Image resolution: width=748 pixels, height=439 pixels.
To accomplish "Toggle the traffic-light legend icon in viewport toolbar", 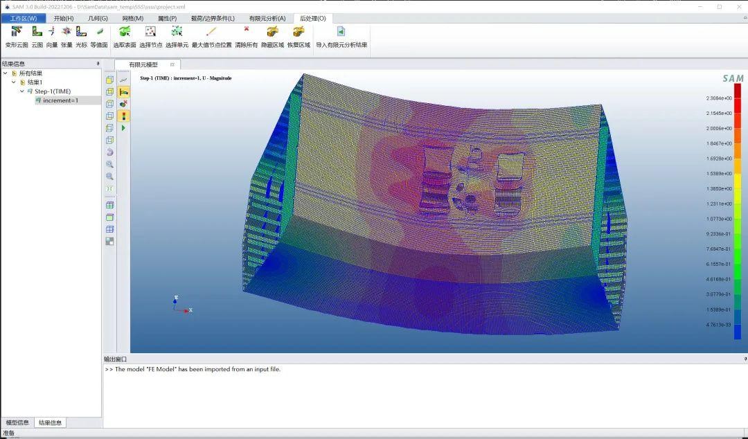I will pos(124,116).
